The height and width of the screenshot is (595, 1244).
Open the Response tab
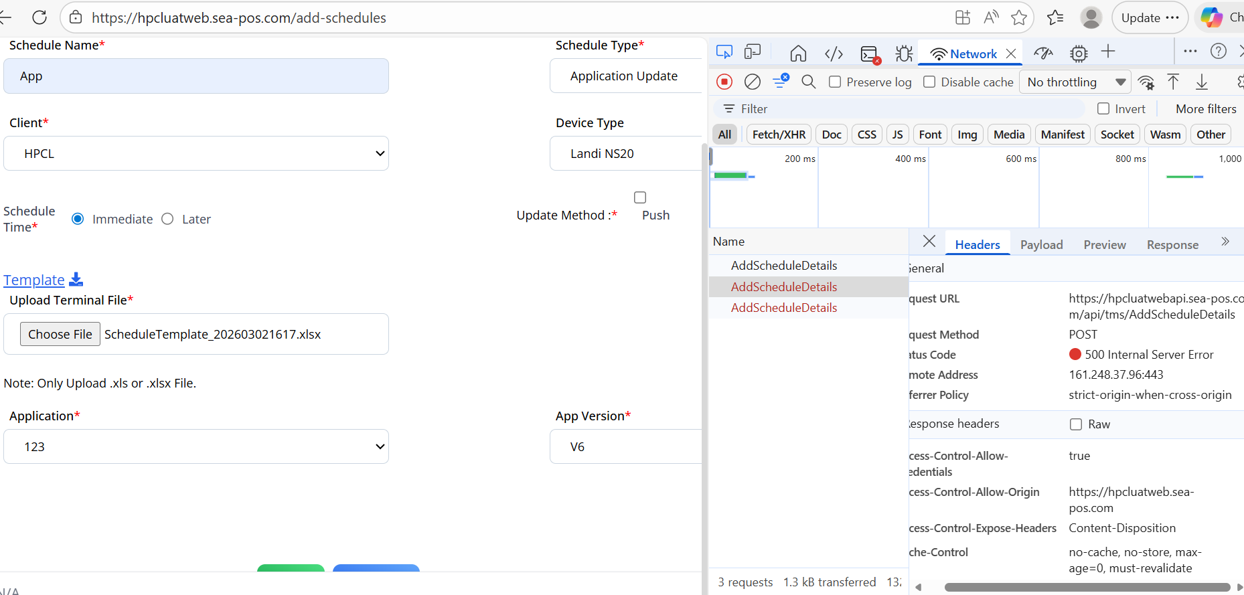[1172, 244]
